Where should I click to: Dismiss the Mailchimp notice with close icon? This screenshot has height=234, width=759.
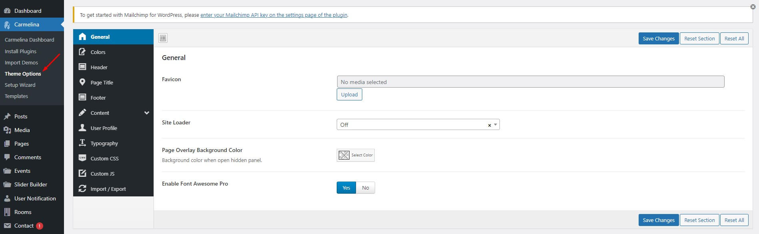point(753,7)
